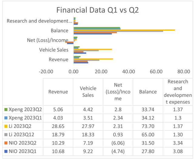Viewport: 194px width, 159px height.
Task: Click the Balance category axis label
Action: [59, 31]
